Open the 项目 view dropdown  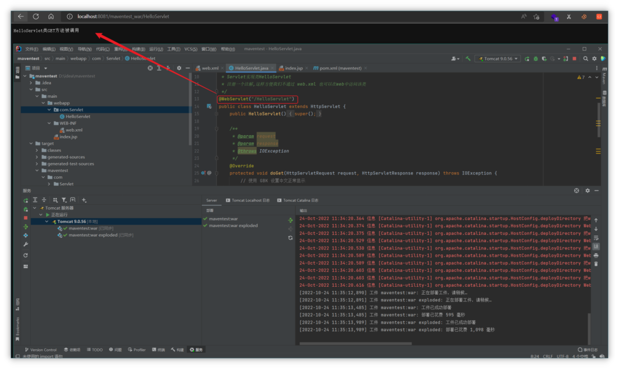(x=36, y=68)
